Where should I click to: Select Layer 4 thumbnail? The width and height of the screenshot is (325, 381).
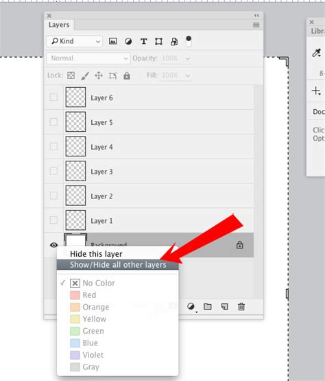pos(75,146)
